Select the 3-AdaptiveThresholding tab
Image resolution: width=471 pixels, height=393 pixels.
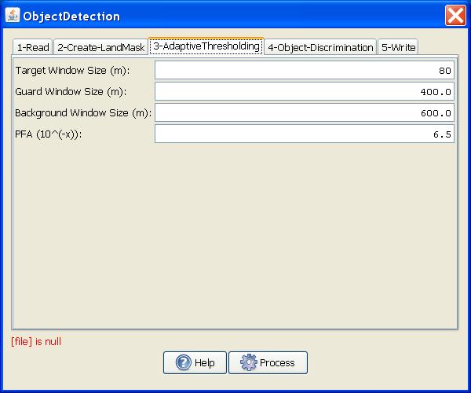point(206,46)
